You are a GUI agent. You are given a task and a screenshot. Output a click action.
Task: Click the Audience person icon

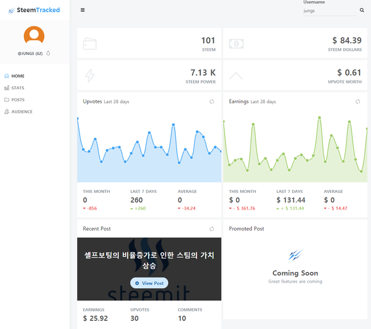[6, 112]
